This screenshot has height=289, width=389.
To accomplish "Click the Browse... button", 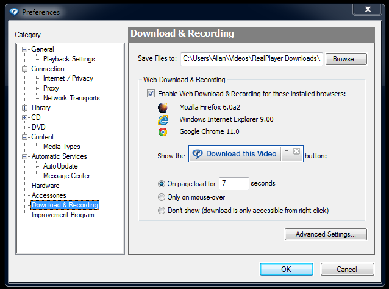I will 346,59.
